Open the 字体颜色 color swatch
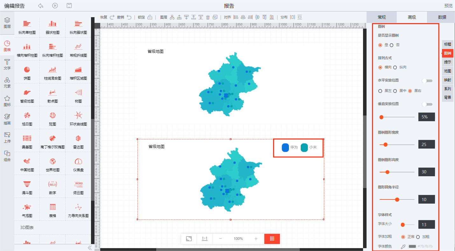The height and width of the screenshot is (251, 455). tap(412, 247)
